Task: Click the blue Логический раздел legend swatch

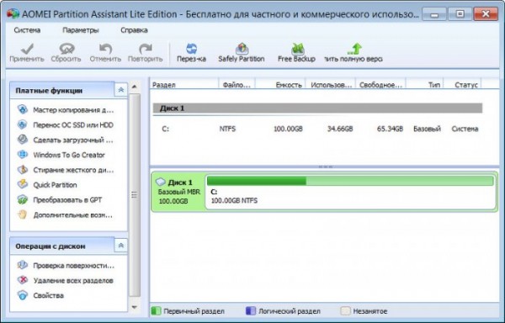Action: tap(251, 311)
